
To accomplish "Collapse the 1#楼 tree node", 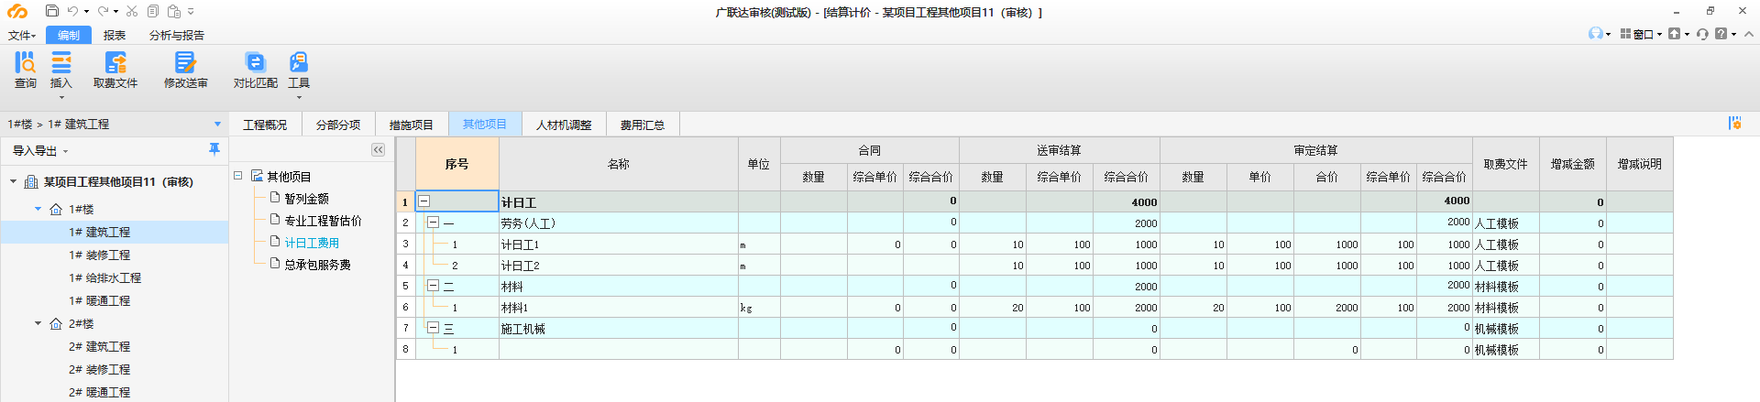I will [38, 209].
